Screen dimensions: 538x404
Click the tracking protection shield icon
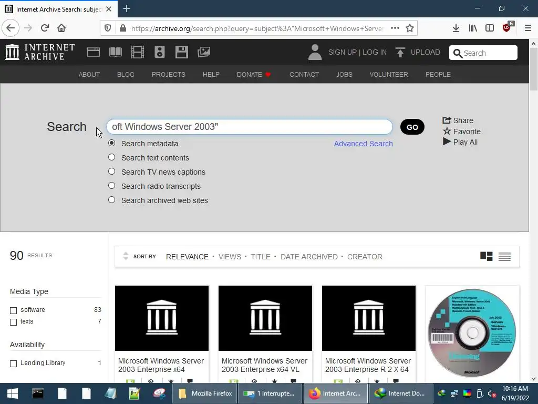click(x=108, y=28)
